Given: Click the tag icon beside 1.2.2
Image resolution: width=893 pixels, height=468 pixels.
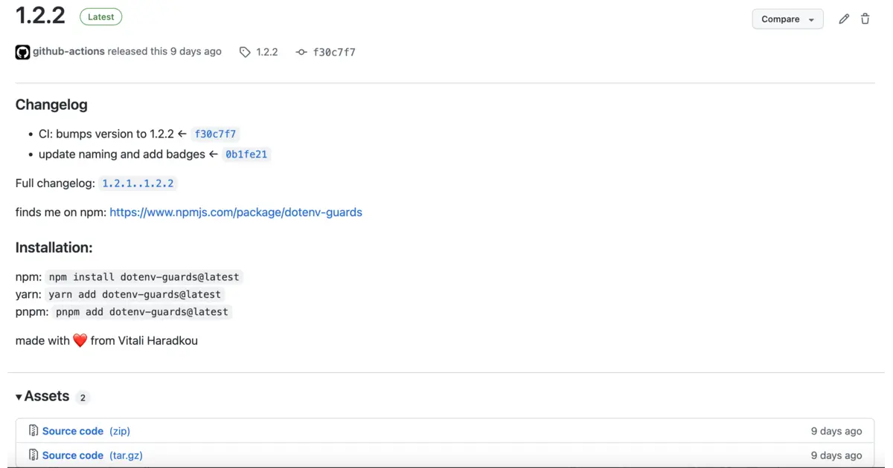Looking at the screenshot, I should pos(245,52).
